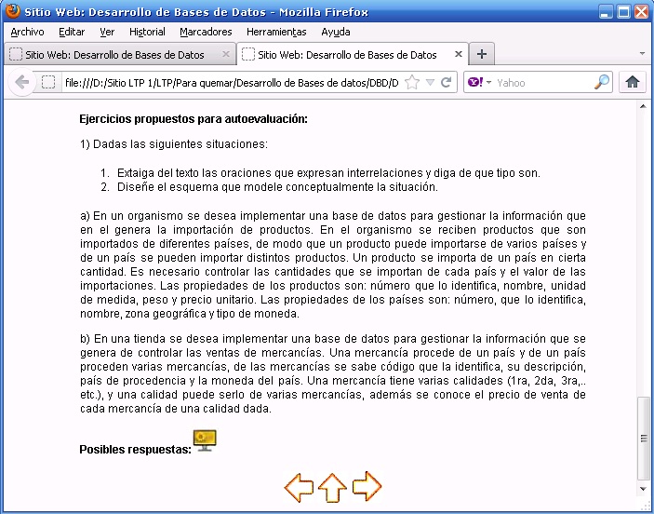Go up with the orange up arrow
654x514 pixels.
332,486
